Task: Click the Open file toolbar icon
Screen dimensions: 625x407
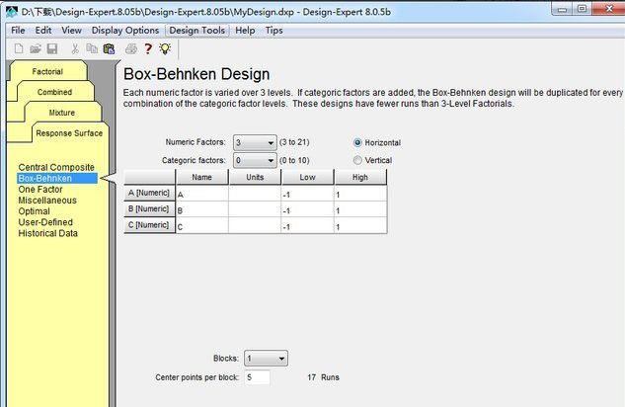Action: click(36, 49)
